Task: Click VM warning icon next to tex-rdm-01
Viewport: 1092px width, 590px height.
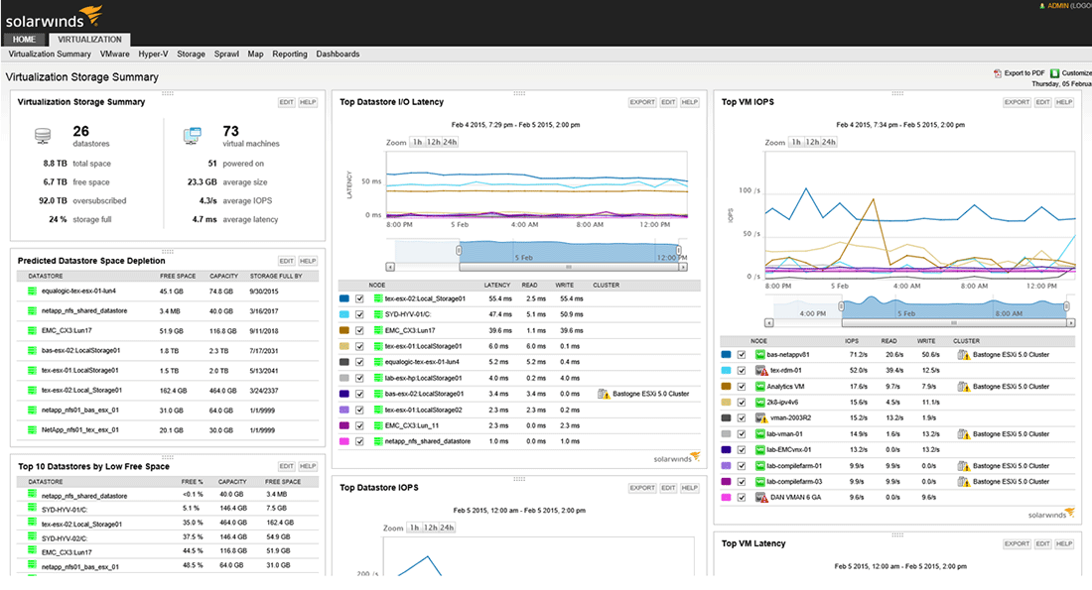Action: pos(761,371)
